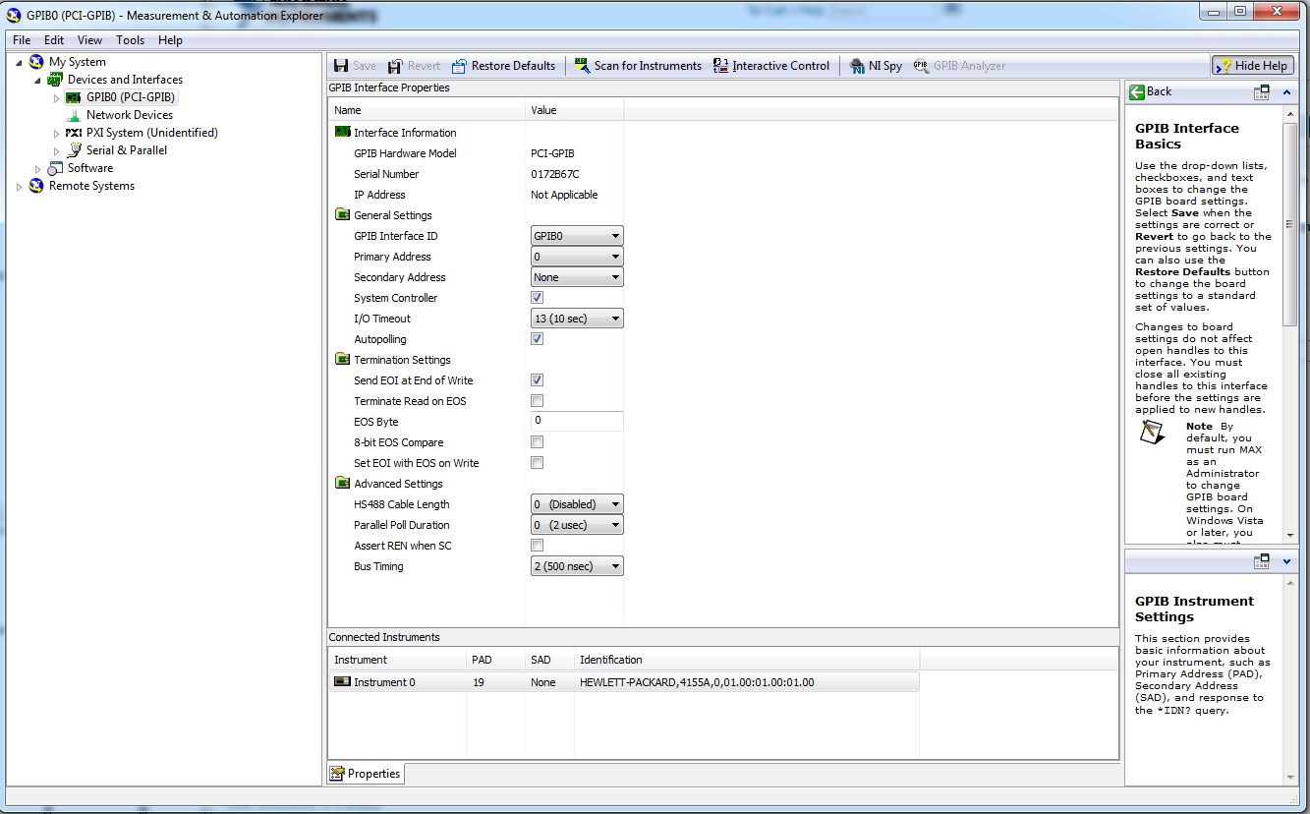Click the Network Devices icon

(74, 115)
